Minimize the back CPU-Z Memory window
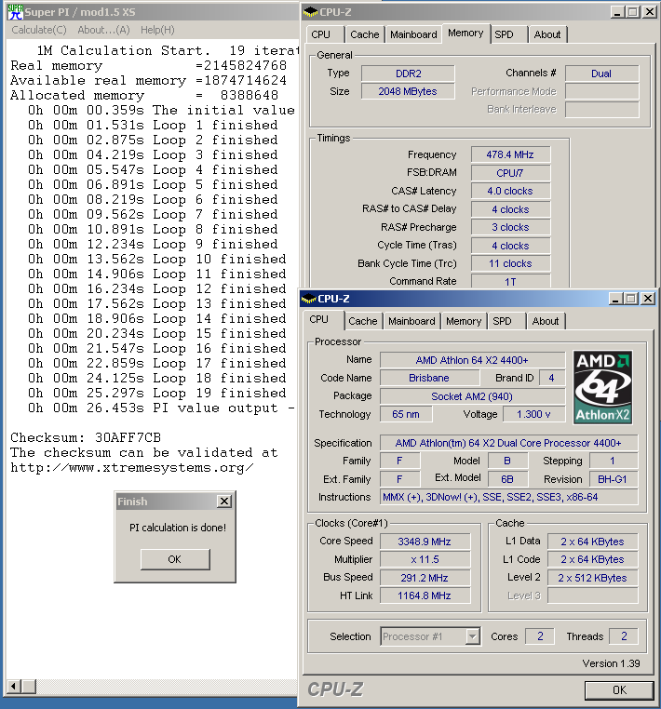 617,12
